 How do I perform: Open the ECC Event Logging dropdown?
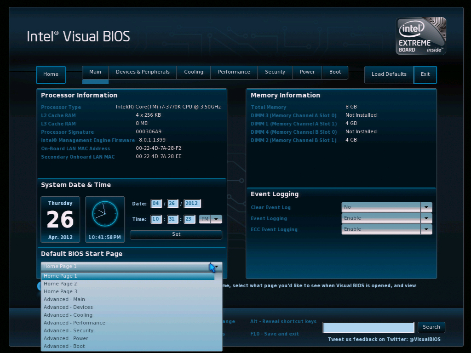coord(426,229)
